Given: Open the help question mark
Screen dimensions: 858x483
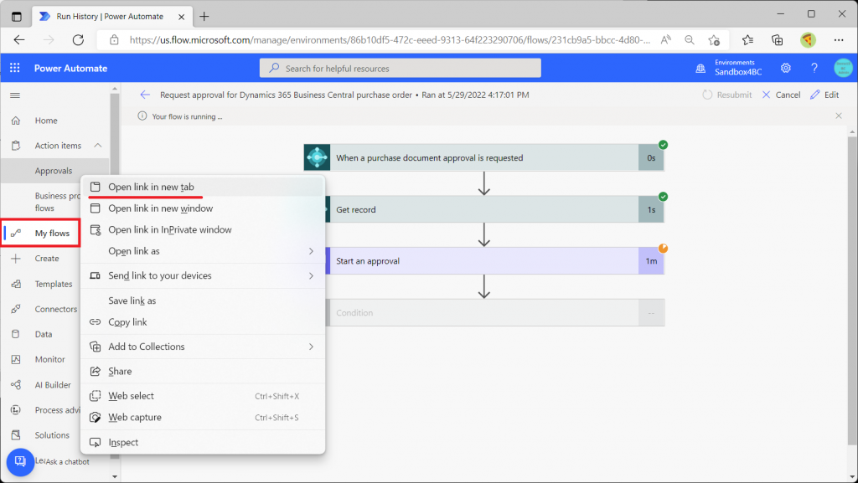Looking at the screenshot, I should pyautogui.click(x=814, y=69).
